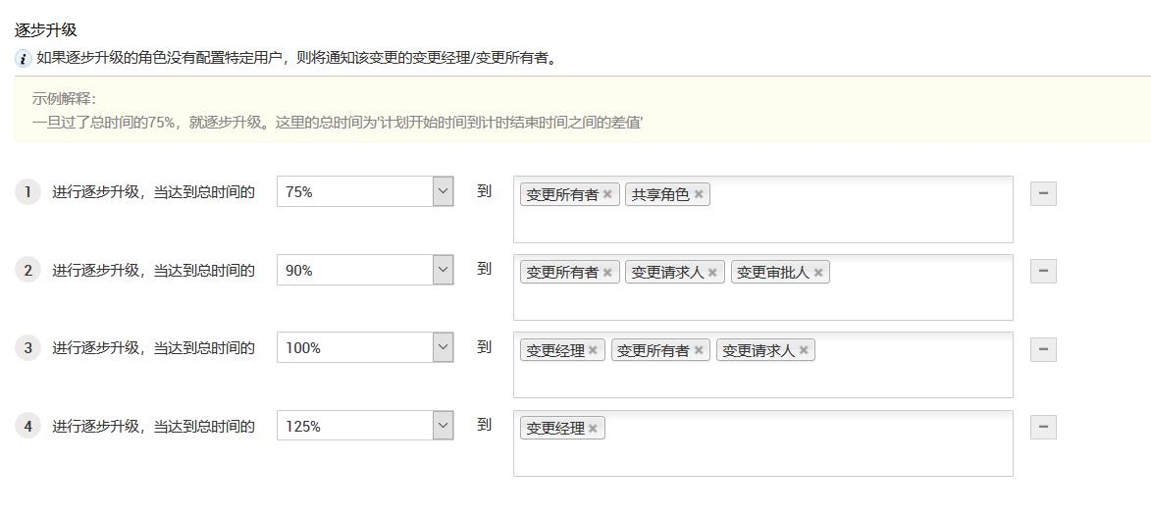Screen dimensions: 1151x515
Task: Expand the 125% time percentage dropdown
Action: click(x=443, y=426)
